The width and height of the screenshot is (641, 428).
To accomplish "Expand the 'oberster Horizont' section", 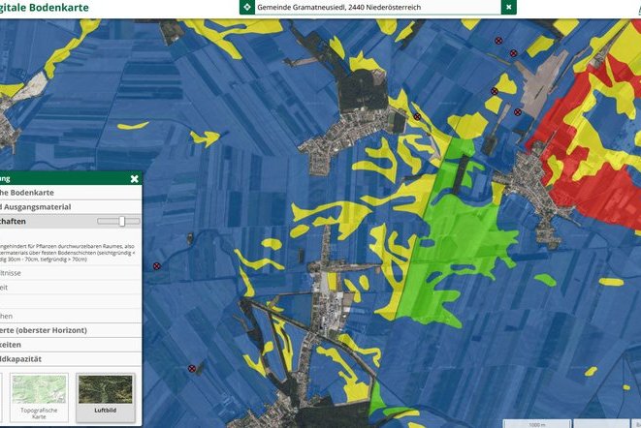I will [58, 330].
